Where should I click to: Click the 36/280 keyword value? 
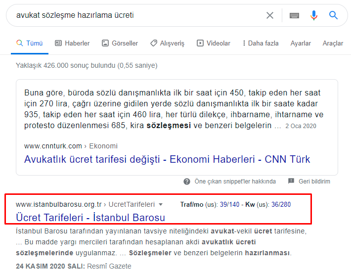(281, 204)
